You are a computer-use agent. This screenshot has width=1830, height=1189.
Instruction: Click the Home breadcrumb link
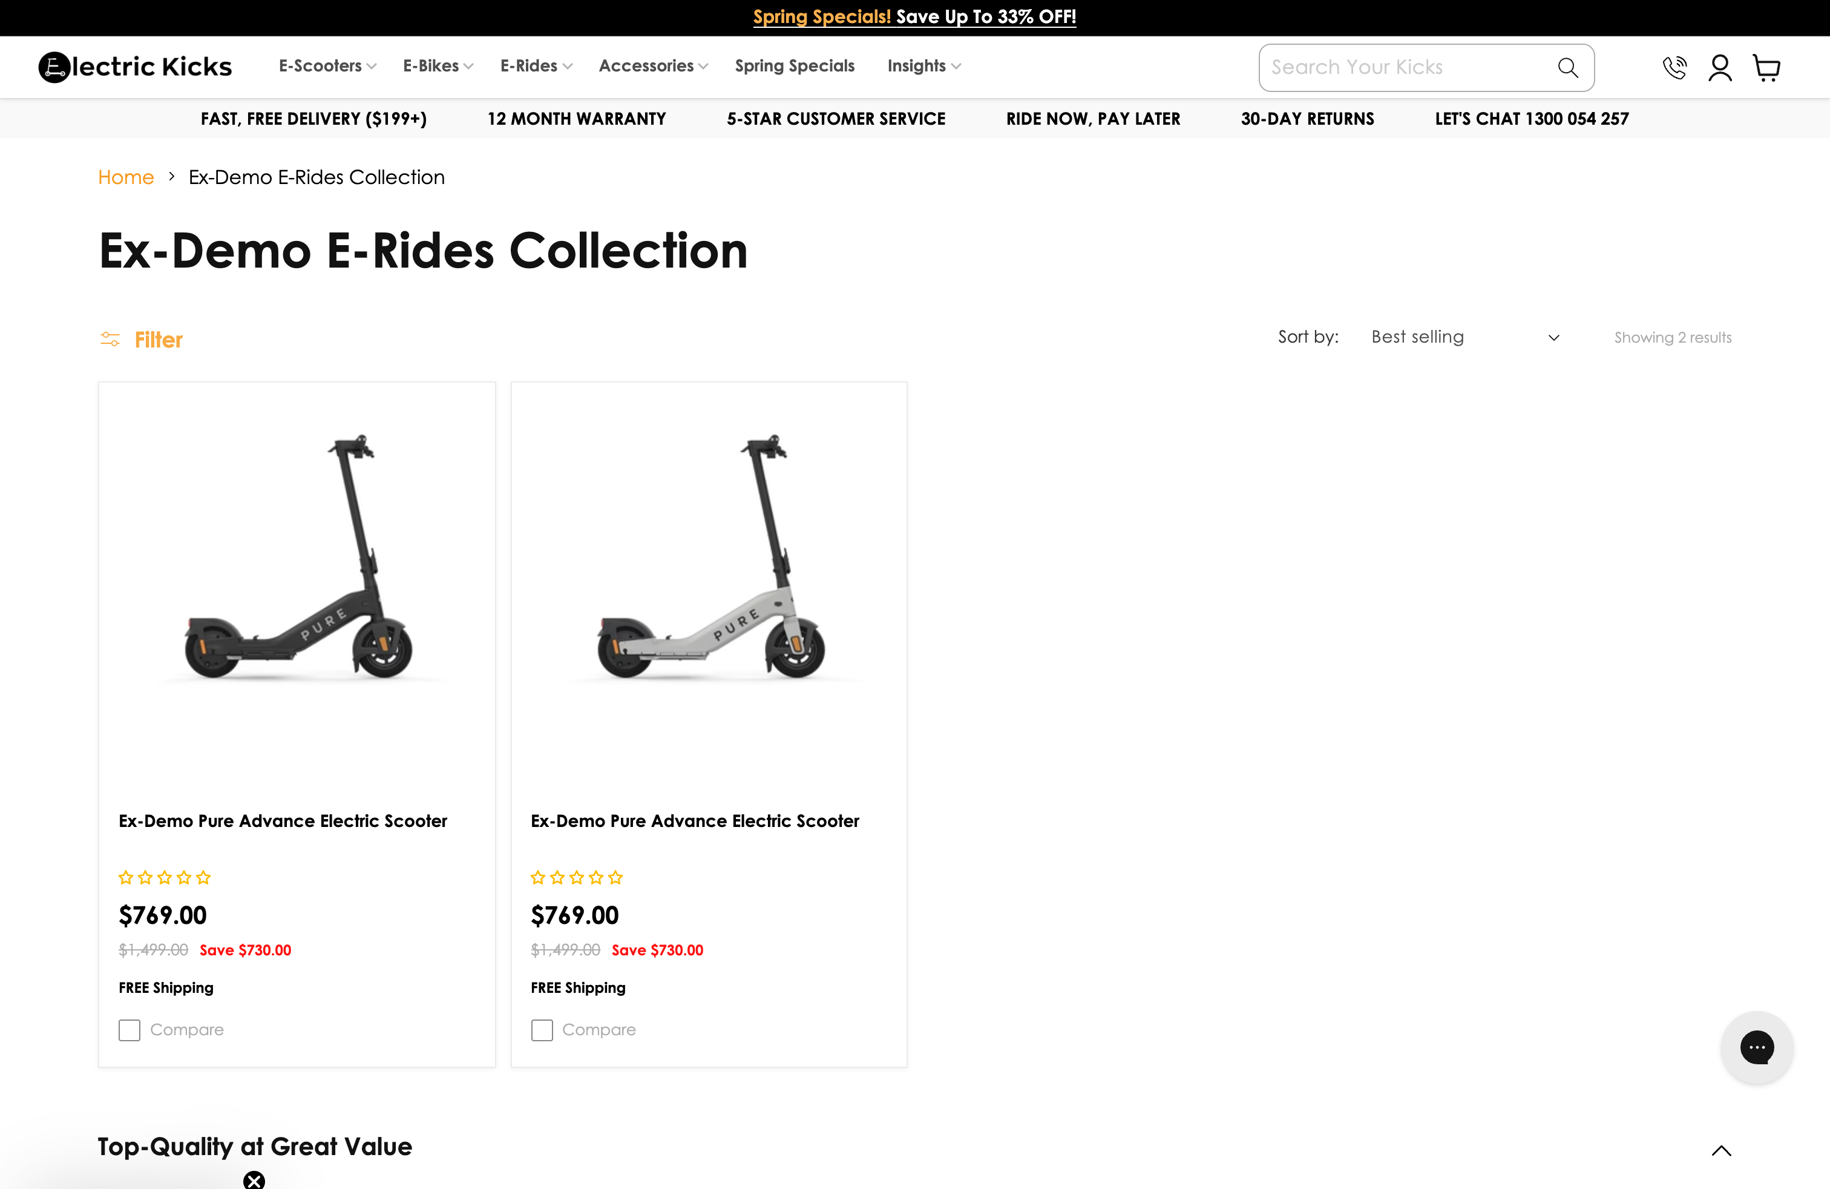click(x=126, y=177)
